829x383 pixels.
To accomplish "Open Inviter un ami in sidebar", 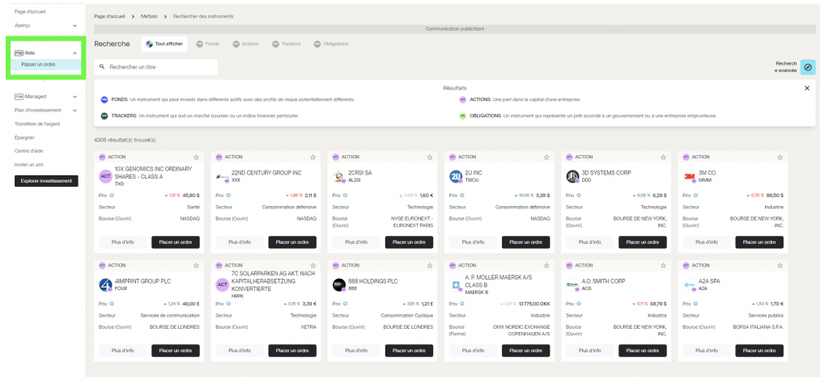I will click(x=28, y=165).
